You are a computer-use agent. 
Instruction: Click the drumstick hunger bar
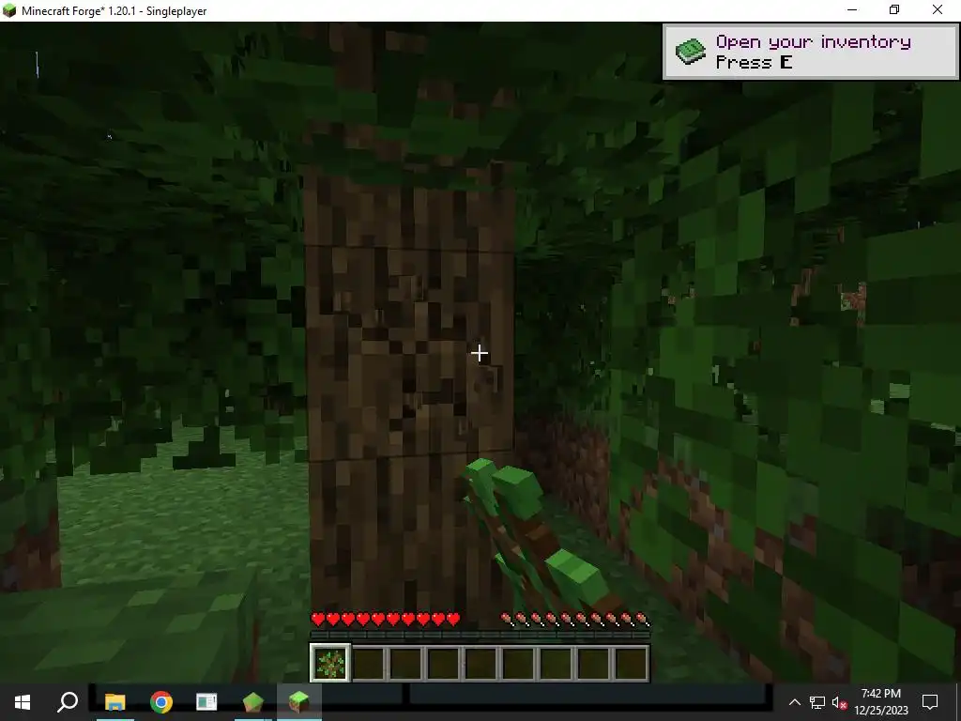coord(575,620)
